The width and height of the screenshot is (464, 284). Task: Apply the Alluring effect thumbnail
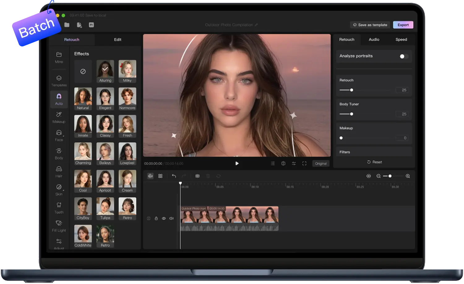105,71
